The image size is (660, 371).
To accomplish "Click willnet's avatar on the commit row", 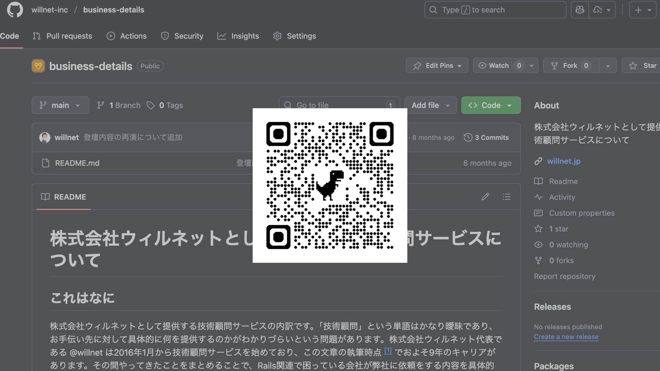I will pyautogui.click(x=45, y=137).
